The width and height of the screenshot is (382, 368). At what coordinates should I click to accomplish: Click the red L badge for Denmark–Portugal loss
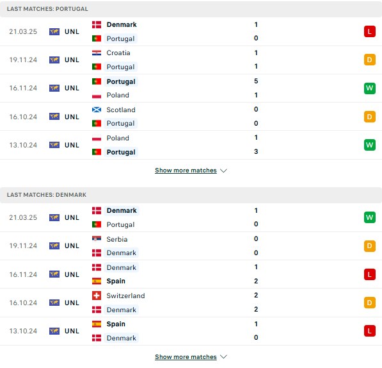[370, 31]
